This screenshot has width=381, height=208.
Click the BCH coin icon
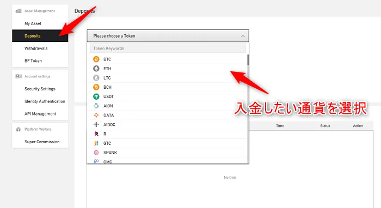point(96,87)
